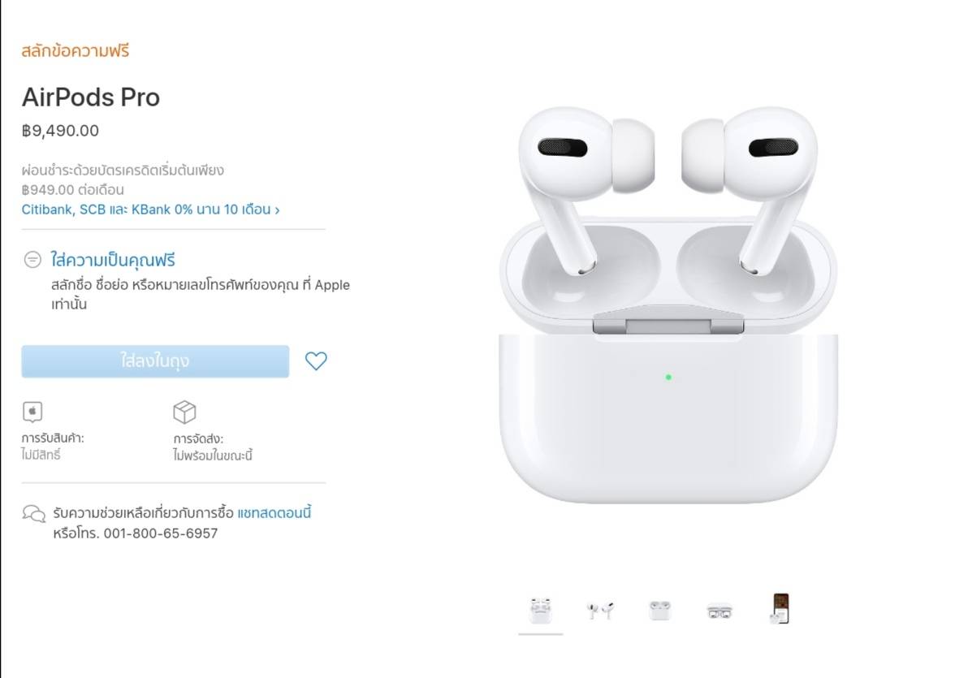Viewport: 955px width, 678px height.
Task: Click the chat bubbles help icon
Action: tap(34, 513)
